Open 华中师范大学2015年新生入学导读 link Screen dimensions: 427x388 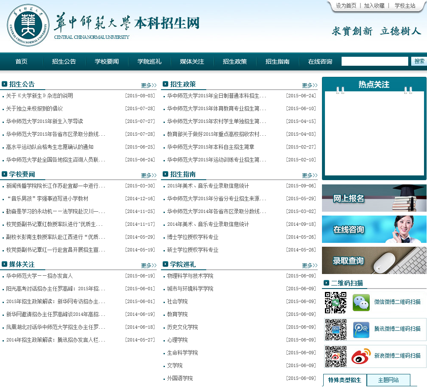point(45,122)
